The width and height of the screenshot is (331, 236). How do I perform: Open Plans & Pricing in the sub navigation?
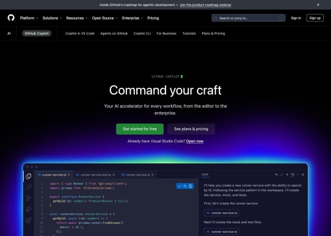pos(213,33)
